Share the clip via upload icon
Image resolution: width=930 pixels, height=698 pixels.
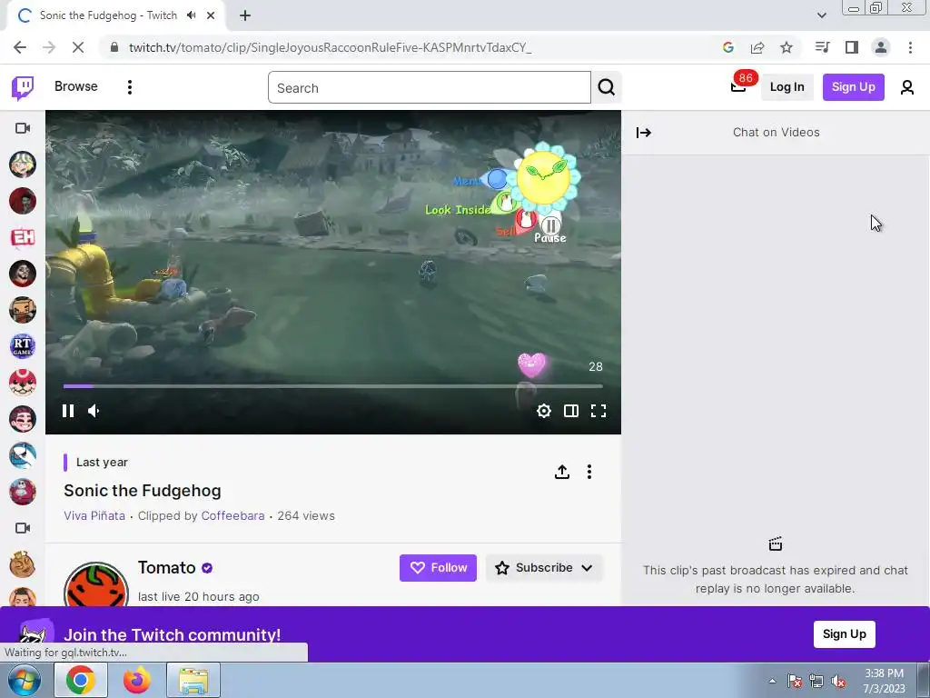(x=561, y=472)
